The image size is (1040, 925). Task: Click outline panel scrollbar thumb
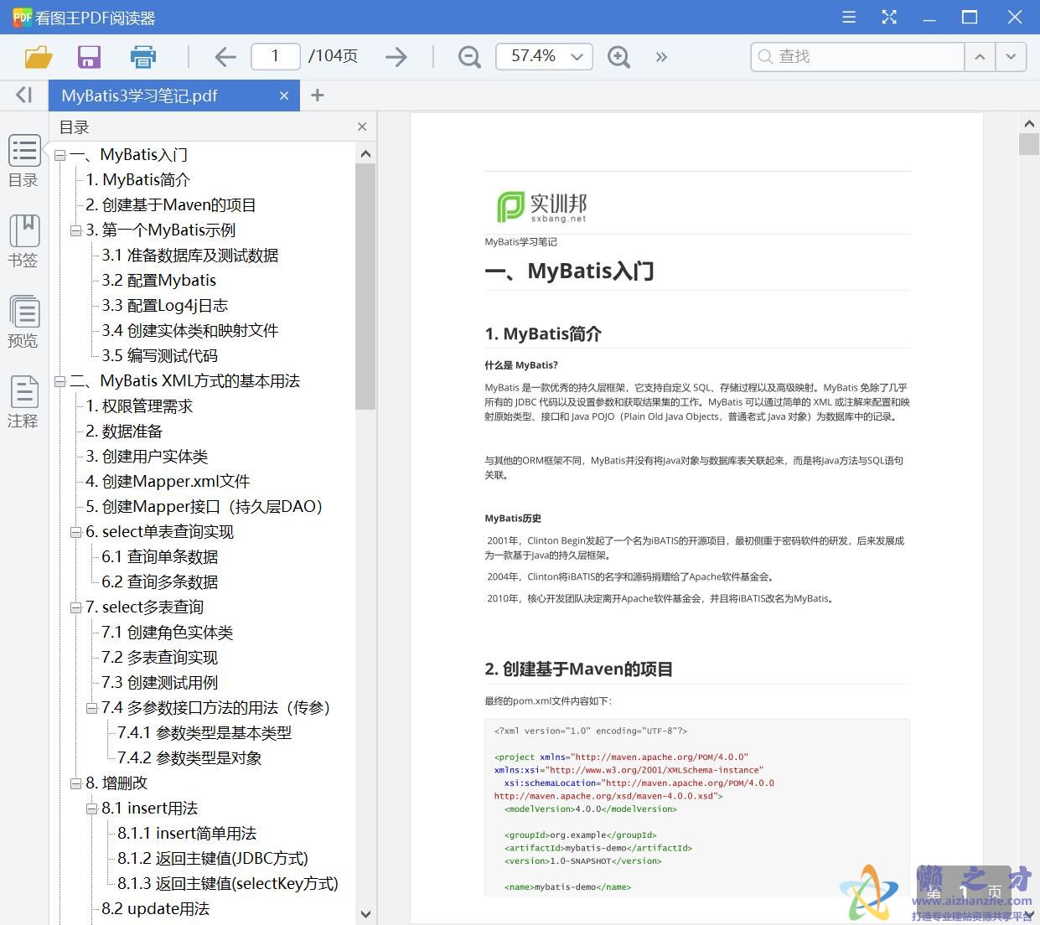(365, 287)
